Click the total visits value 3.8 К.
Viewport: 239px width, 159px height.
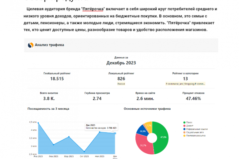(49, 99)
